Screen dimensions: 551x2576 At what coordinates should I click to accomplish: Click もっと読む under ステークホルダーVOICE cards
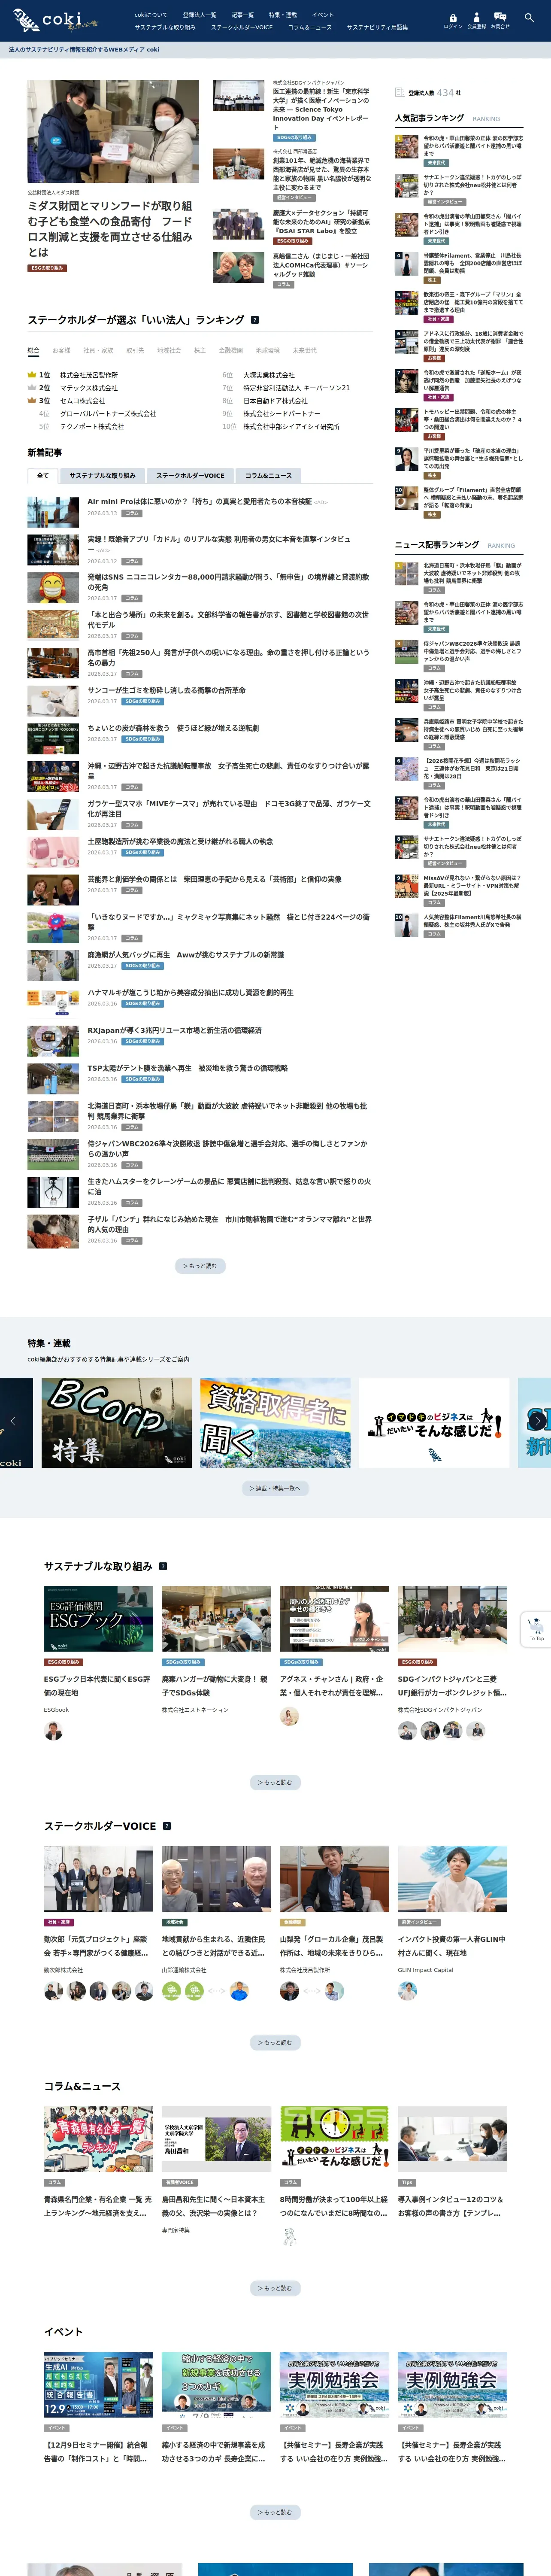coord(275,2042)
